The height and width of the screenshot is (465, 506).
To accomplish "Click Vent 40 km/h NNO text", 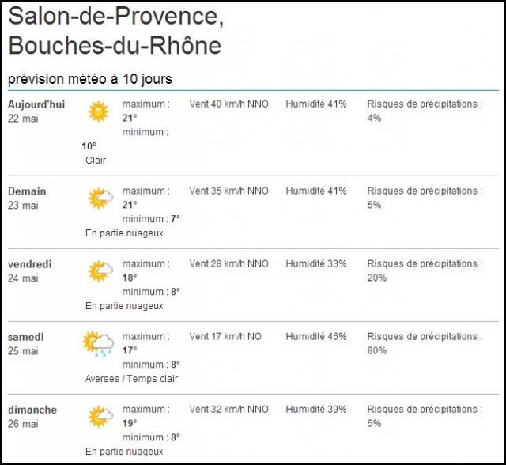I will tap(228, 104).
